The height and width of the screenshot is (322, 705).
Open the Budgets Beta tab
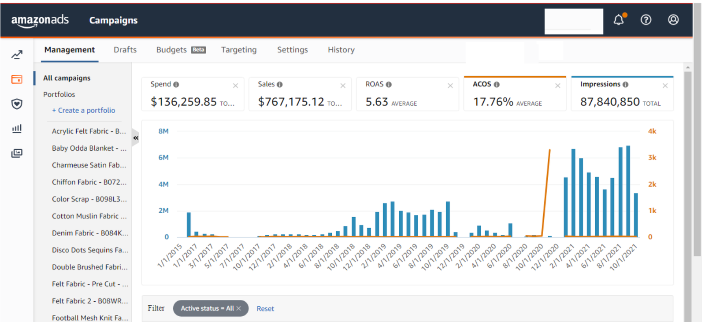[x=181, y=50]
